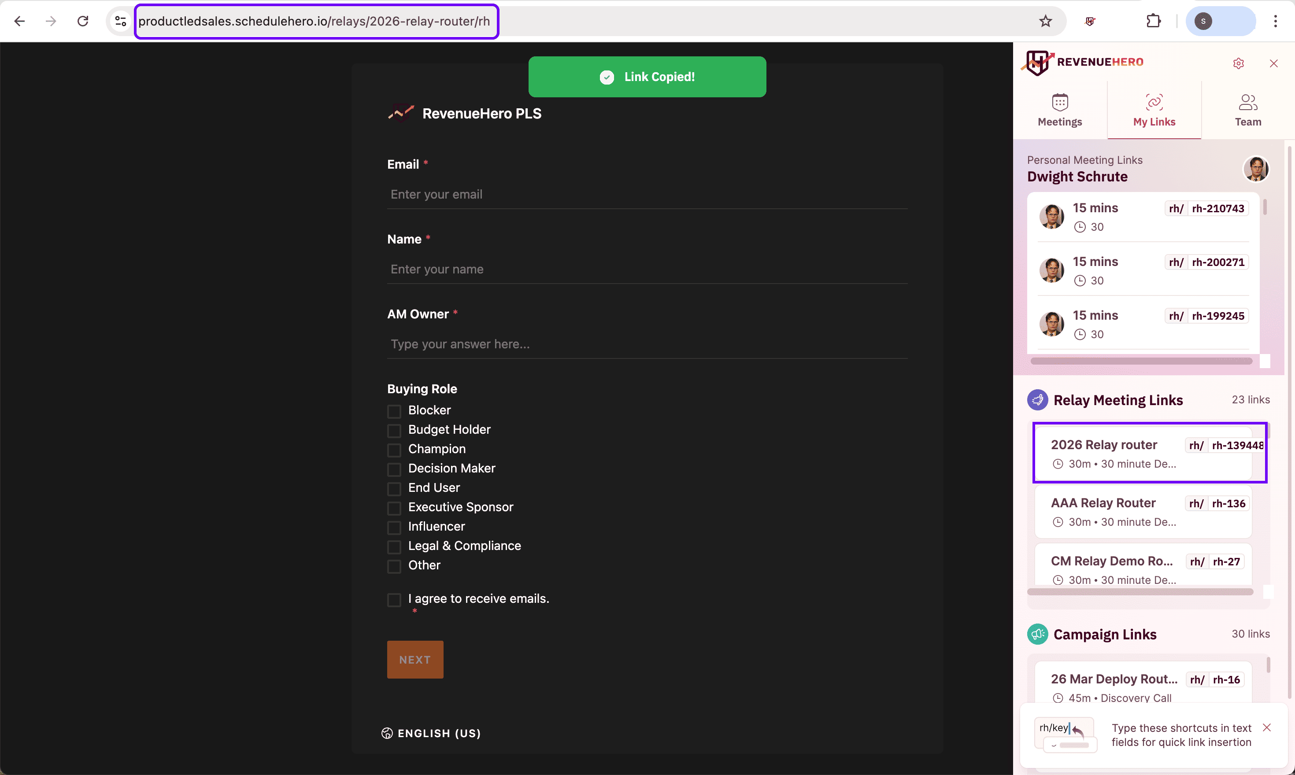Open the Team tab
Screen dimensions: 1295x775
pos(1247,110)
